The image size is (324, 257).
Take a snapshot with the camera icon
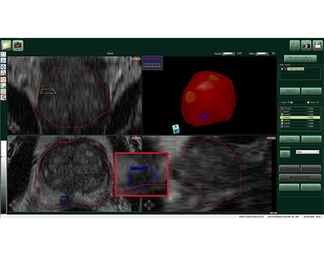coord(306,45)
